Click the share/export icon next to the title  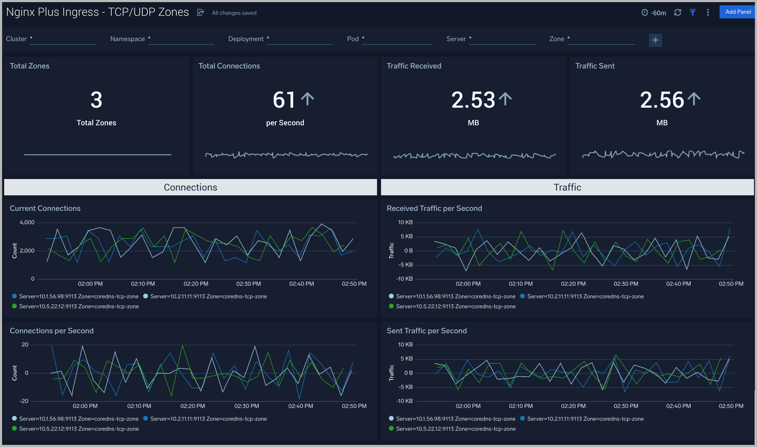(x=200, y=12)
